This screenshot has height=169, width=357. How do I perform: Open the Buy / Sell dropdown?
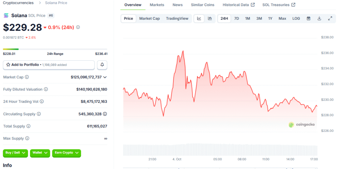click(16, 153)
